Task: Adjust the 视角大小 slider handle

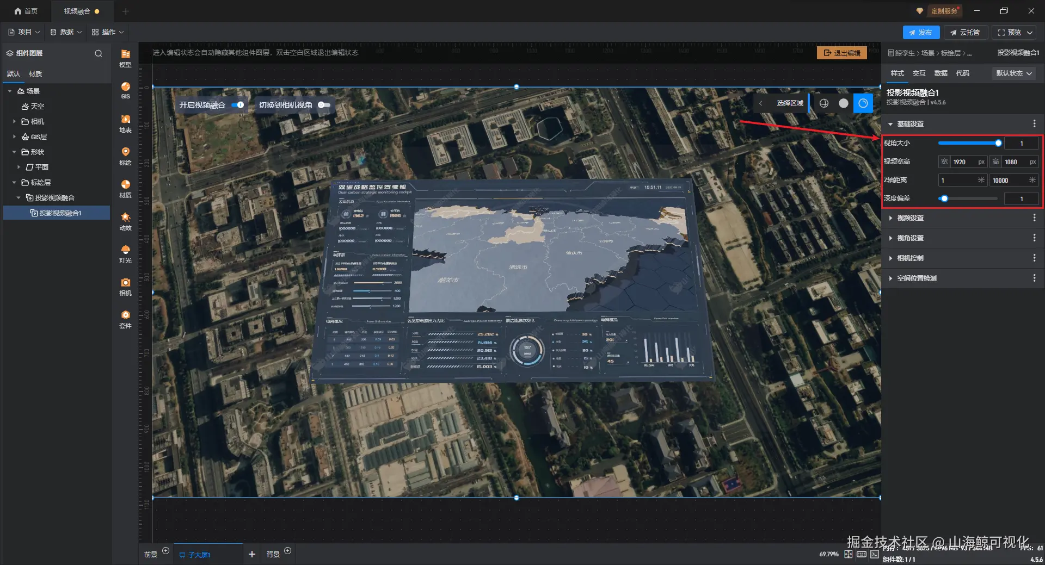Action: point(998,143)
